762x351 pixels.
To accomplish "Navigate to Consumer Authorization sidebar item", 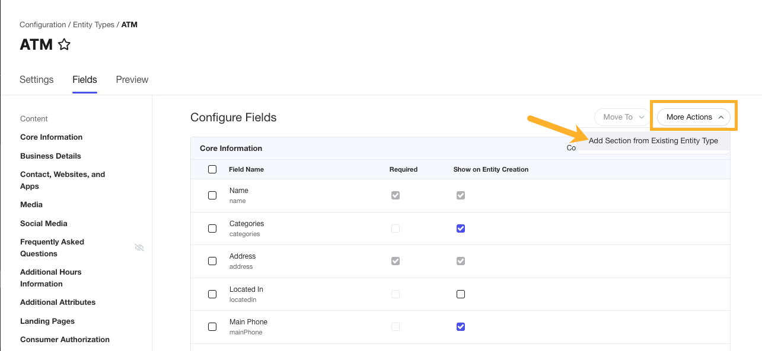I will point(65,340).
